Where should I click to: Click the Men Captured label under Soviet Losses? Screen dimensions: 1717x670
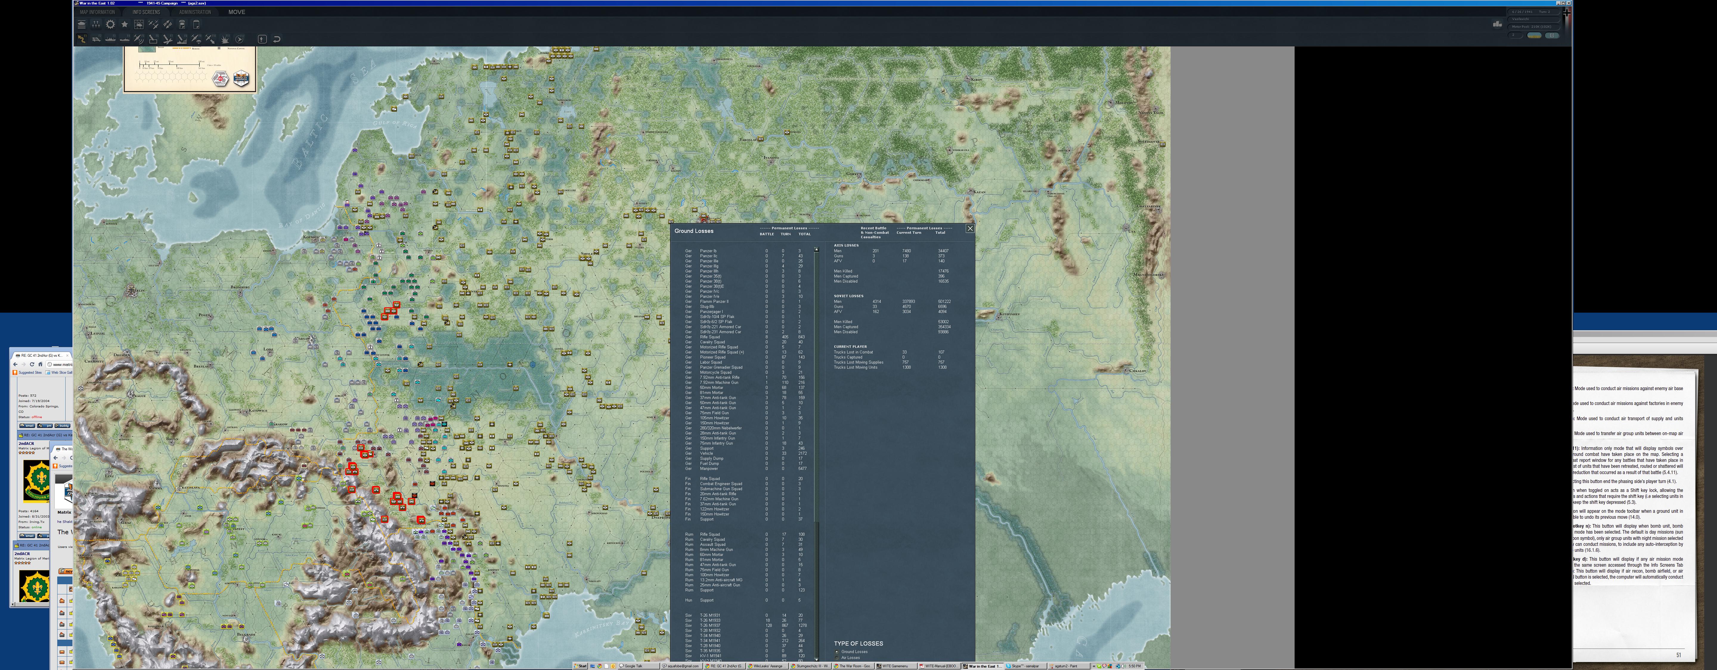846,327
